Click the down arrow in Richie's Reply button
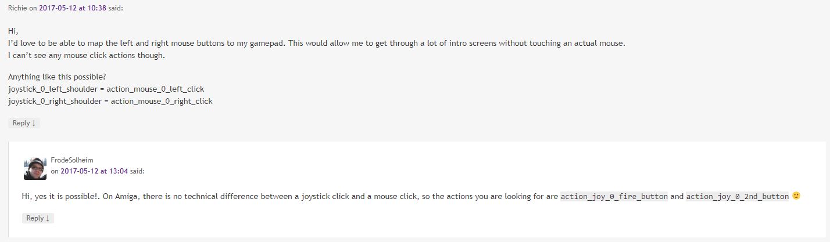830x242 pixels. point(34,123)
